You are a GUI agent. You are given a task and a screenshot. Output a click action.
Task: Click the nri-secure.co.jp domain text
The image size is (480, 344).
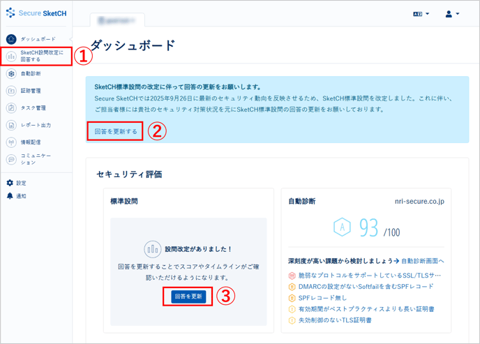pyautogui.click(x=419, y=202)
